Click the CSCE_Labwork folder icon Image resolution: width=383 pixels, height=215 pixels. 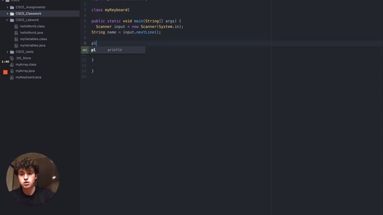point(12,20)
